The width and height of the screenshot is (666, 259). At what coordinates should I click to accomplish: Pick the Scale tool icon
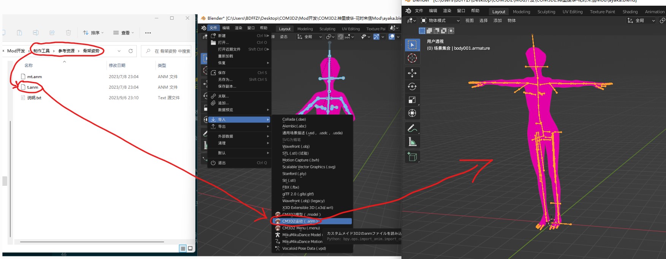pyautogui.click(x=412, y=100)
